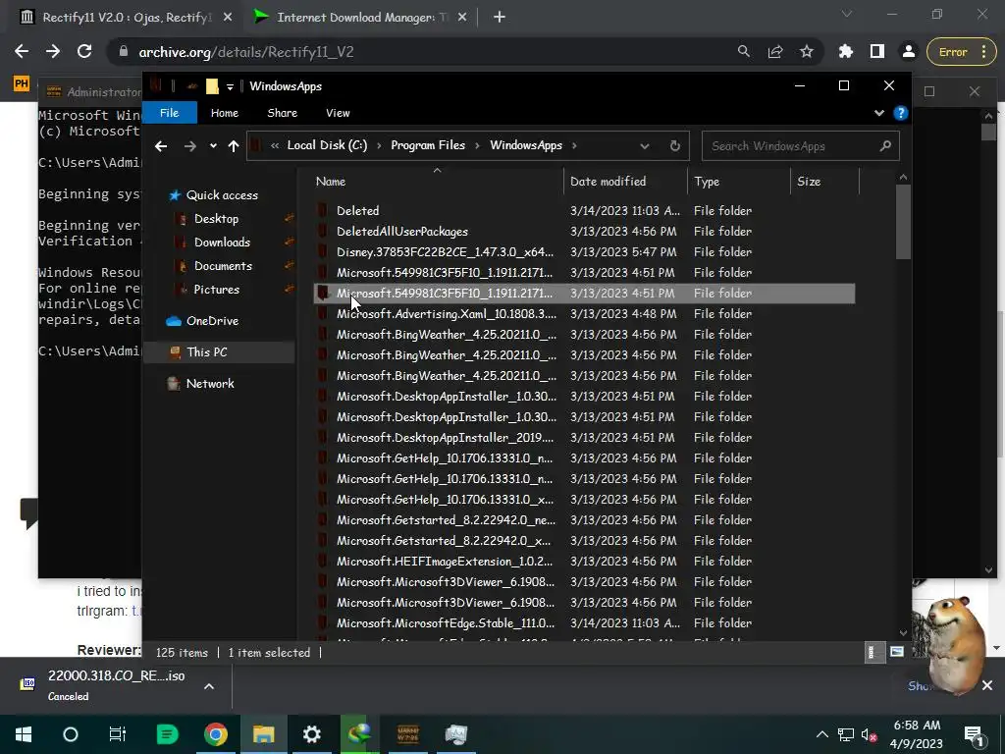Toggle Chrome side panel icon
The width and height of the screenshot is (1005, 754).
[877, 51]
